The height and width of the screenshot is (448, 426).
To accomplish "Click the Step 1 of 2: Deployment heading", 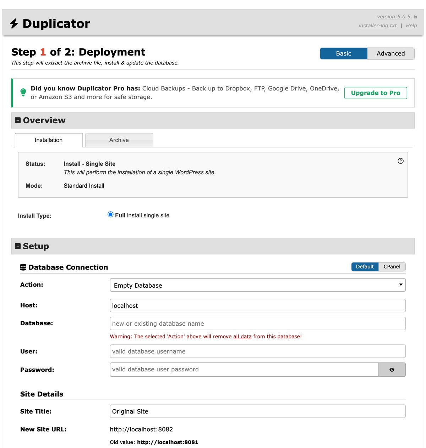I will tap(78, 52).
